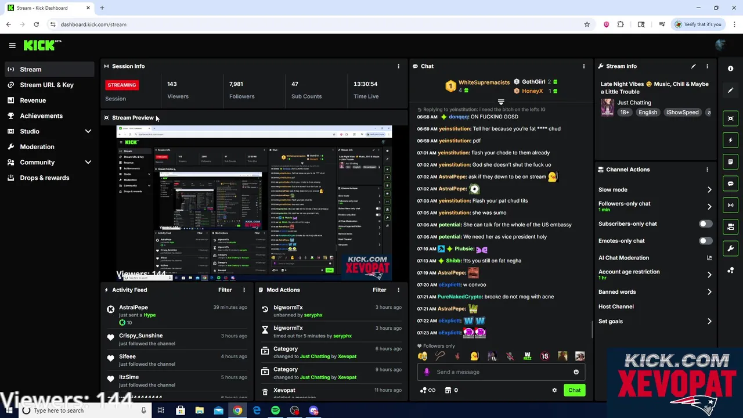
Task: Select Stream in the sidebar
Action: pos(49,70)
